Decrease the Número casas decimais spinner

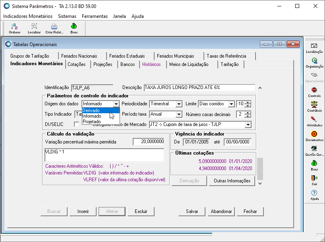248,116
